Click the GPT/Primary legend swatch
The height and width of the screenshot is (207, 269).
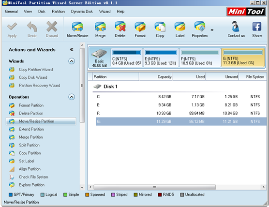[11, 194]
